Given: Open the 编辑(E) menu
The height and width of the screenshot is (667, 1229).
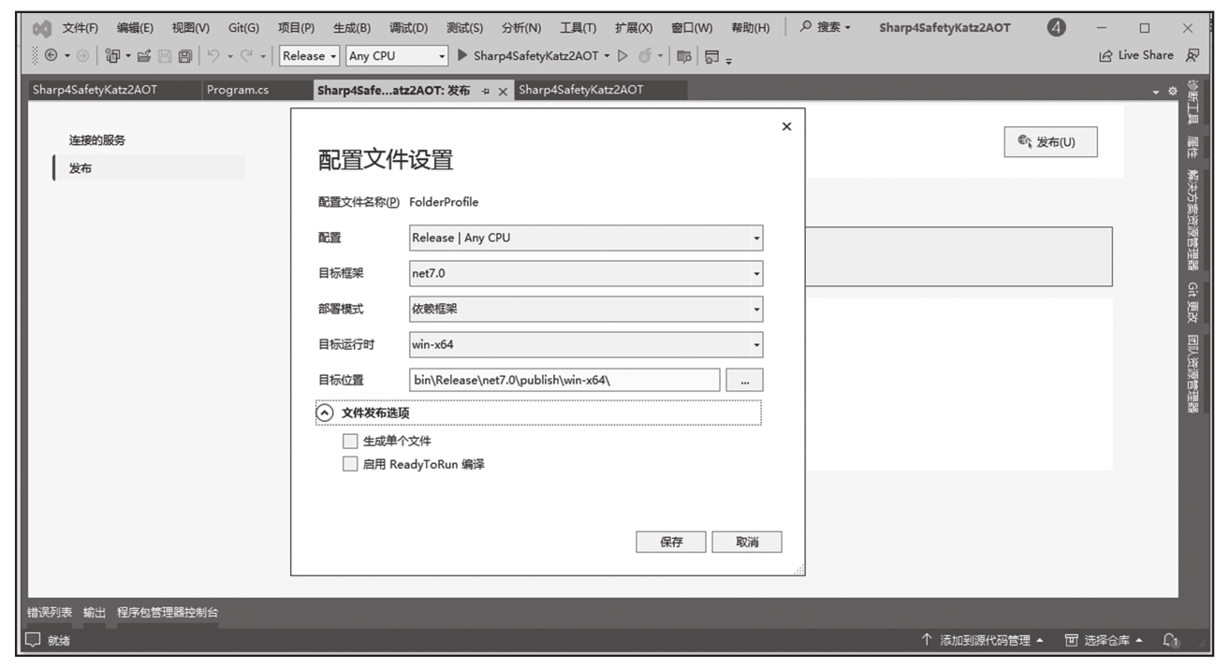Looking at the screenshot, I should [x=135, y=28].
